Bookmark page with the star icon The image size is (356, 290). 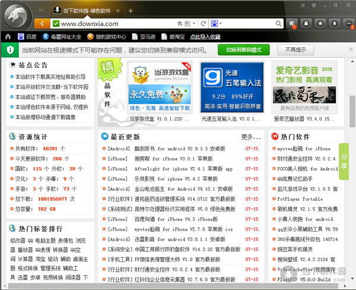180,23
